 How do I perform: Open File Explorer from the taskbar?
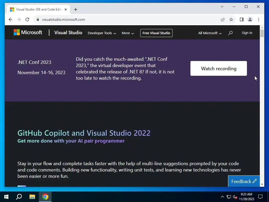(32, 197)
